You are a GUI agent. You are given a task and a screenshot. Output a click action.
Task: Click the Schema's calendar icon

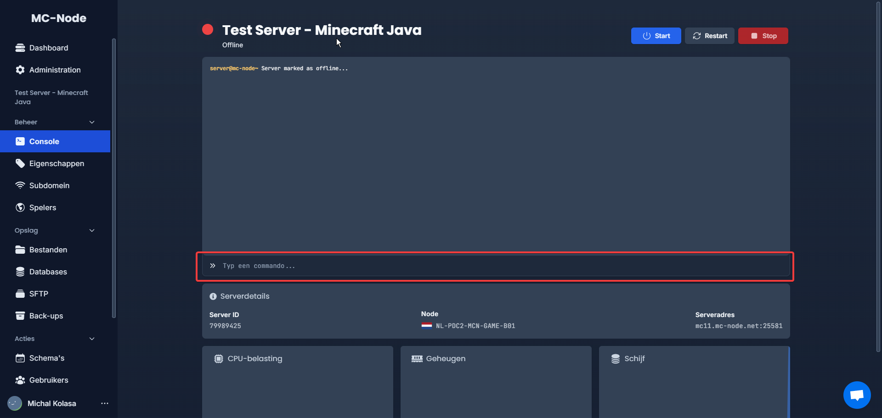pyautogui.click(x=20, y=358)
